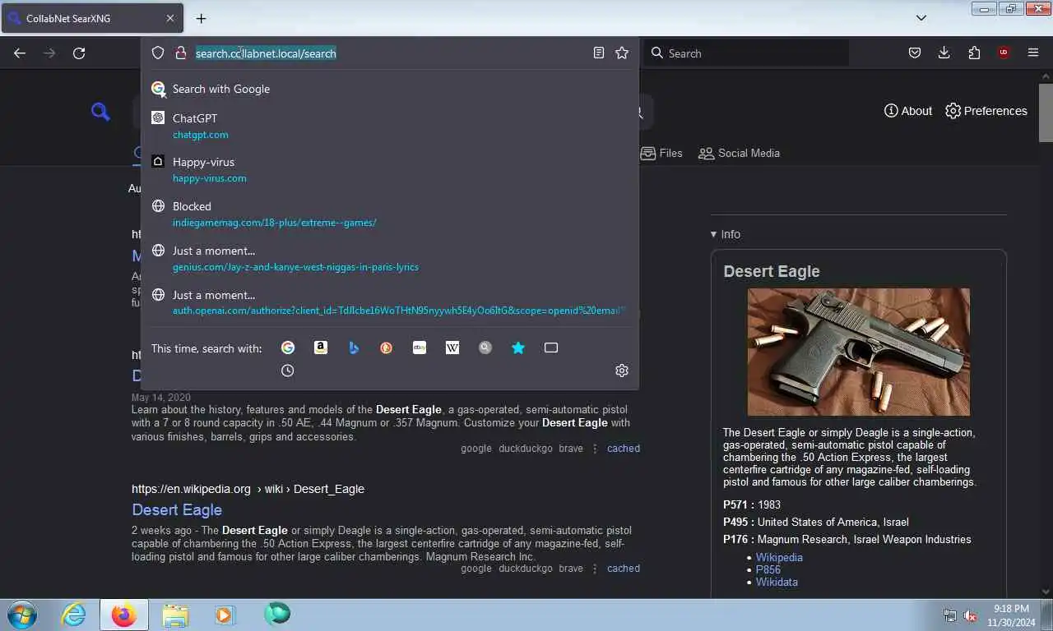The image size is (1053, 631).
Task: Bookmark this page with the star icon
Action: tap(622, 53)
